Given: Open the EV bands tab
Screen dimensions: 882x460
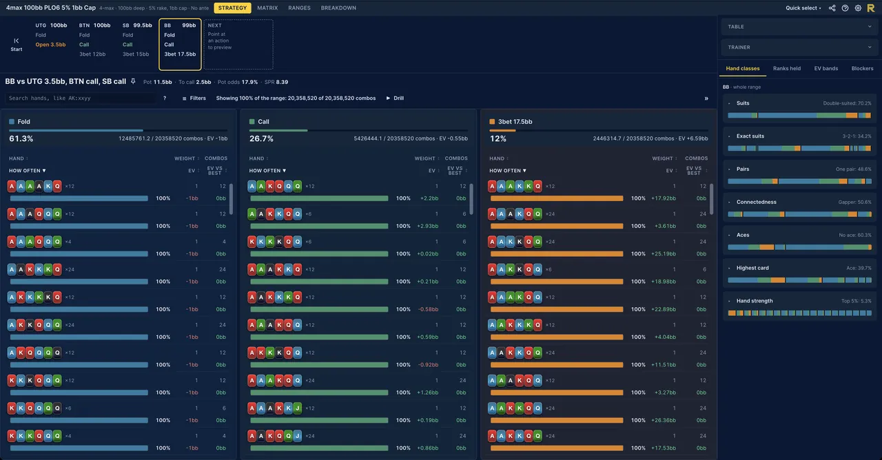Looking at the screenshot, I should [826, 68].
